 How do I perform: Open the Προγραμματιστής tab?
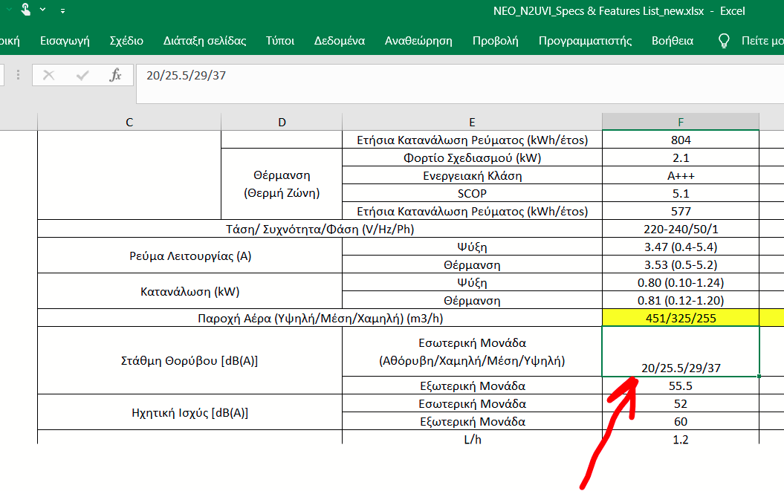[585, 41]
